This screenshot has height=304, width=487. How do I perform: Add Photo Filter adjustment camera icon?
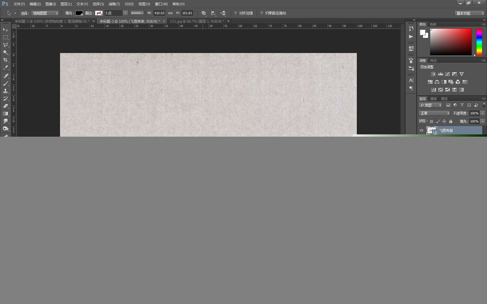pos(451,82)
